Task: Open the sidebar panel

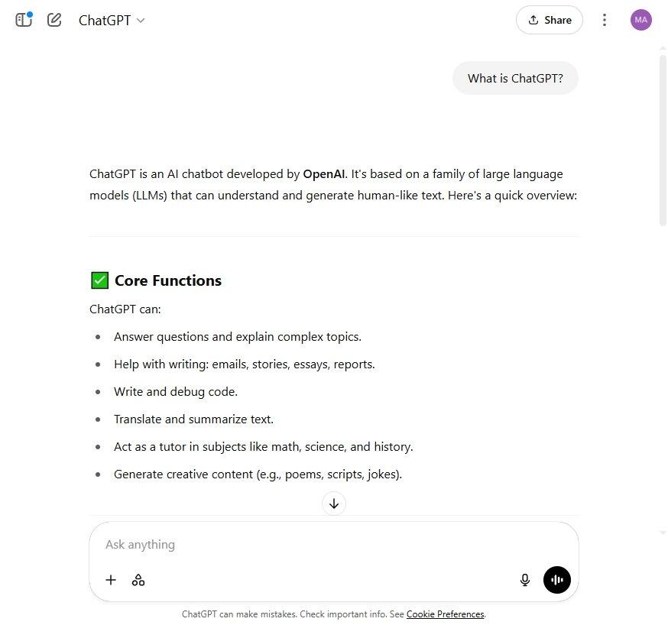Action: [24, 20]
